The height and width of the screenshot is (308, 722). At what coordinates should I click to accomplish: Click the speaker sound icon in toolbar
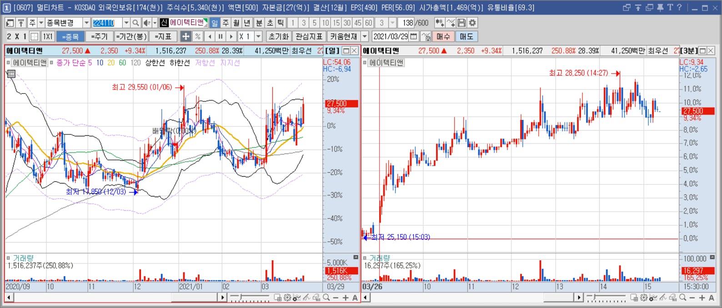(147, 23)
